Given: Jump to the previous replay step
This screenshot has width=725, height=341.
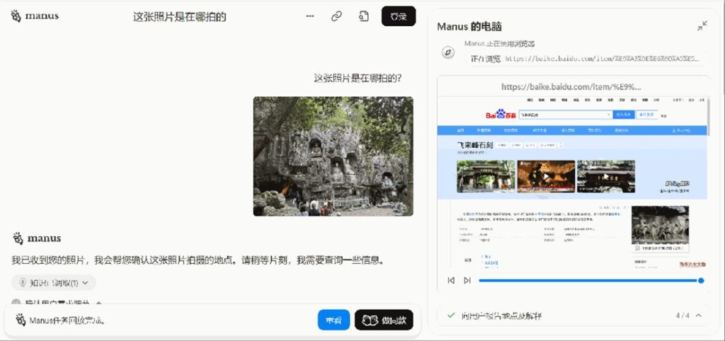Looking at the screenshot, I should 451,280.
